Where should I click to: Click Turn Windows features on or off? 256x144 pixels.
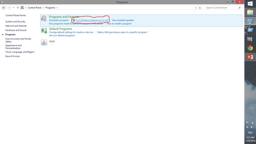pos(92,20)
